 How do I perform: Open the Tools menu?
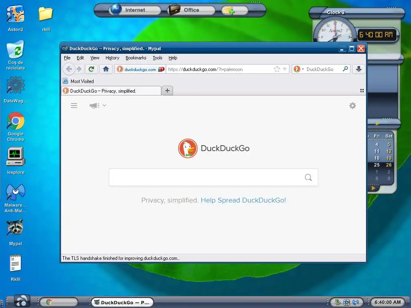point(157,58)
